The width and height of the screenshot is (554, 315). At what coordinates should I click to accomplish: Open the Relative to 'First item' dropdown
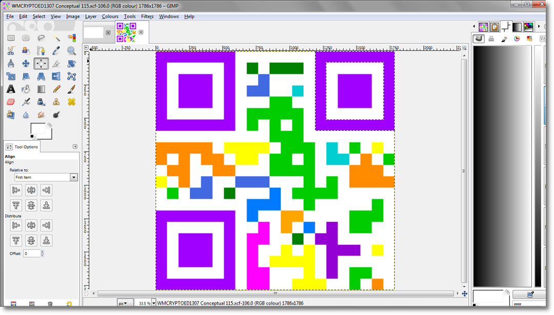73,177
